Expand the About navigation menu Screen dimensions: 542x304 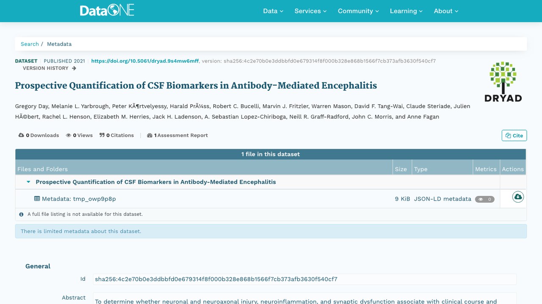[446, 11]
